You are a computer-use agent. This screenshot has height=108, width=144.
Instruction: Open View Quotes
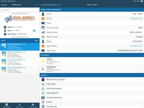click(x=92, y=106)
